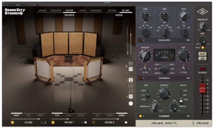214x129 pixels.
Task: Click the MONO button
Action: (203, 54)
